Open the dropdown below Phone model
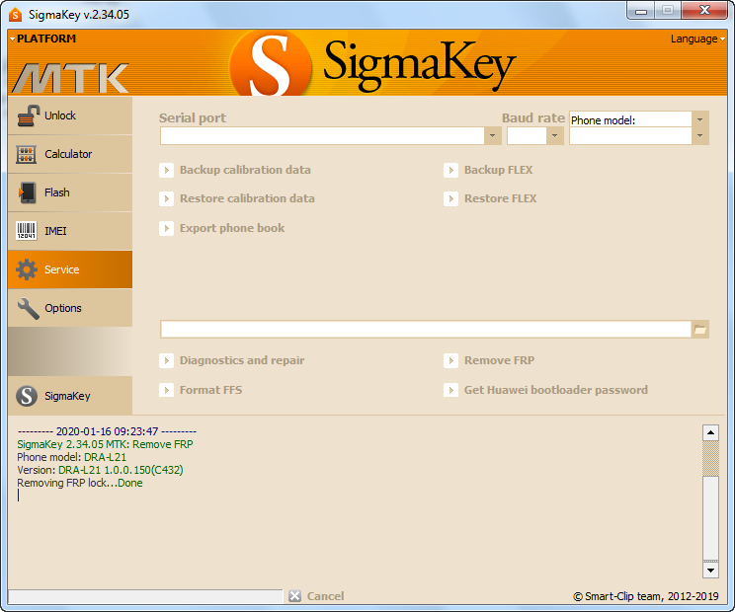Screen dimensions: 735x612 pyautogui.click(x=699, y=136)
